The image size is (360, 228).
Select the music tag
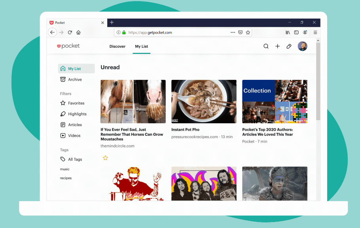point(64,169)
